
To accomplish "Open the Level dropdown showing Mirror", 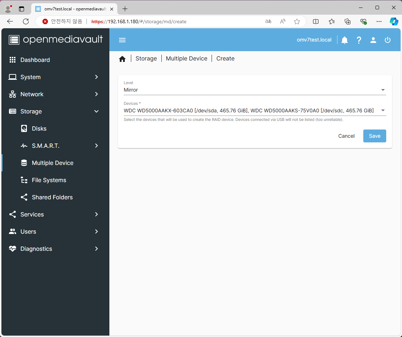I will pos(255,90).
